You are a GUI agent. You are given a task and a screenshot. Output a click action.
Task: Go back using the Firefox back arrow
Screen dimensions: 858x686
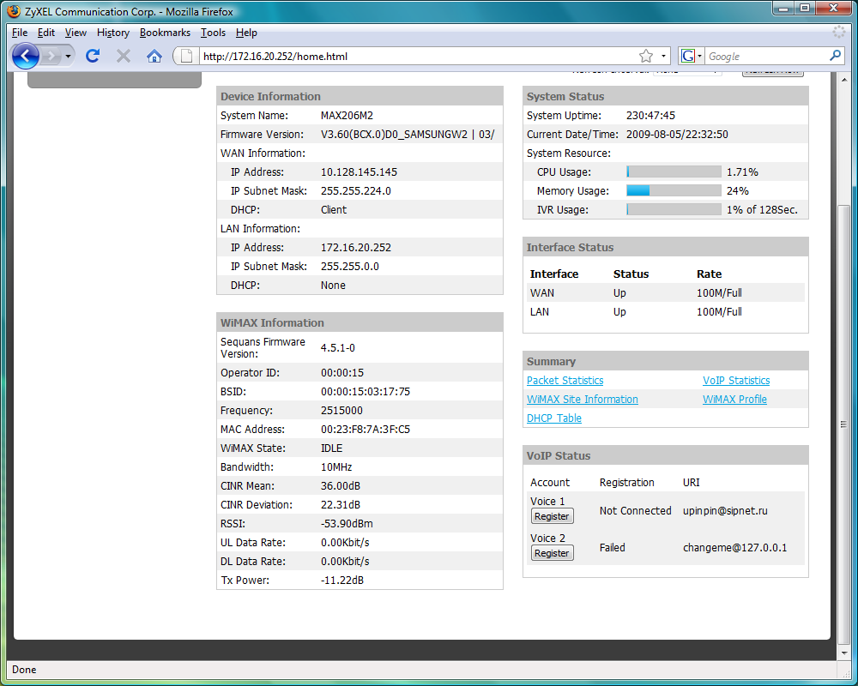click(x=25, y=56)
